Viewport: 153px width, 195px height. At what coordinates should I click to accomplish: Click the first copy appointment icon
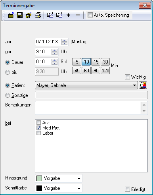coord(50,15)
